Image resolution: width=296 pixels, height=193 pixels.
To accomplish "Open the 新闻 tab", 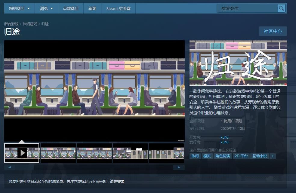I will pos(92,8).
